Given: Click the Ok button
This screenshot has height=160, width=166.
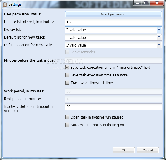Looking at the screenshot, I should pos(124,150).
